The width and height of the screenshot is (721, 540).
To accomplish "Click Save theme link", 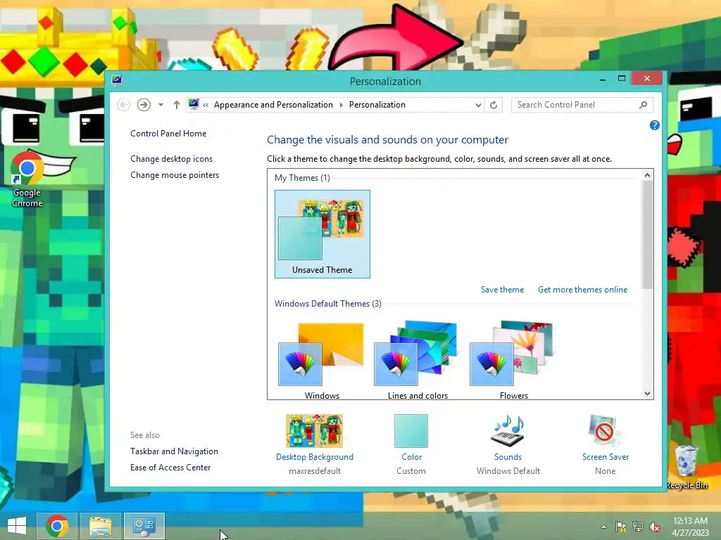I will pyautogui.click(x=502, y=289).
